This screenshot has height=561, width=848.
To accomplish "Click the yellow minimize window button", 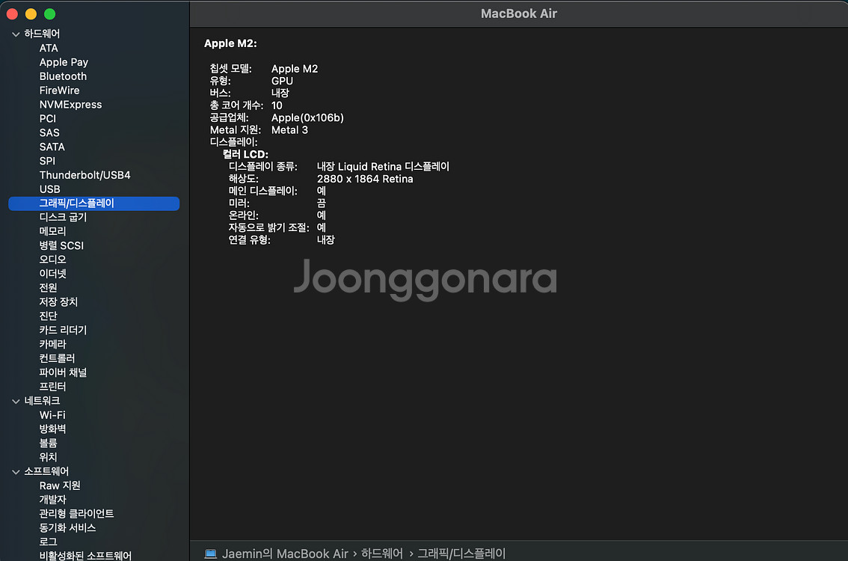I will tap(31, 14).
